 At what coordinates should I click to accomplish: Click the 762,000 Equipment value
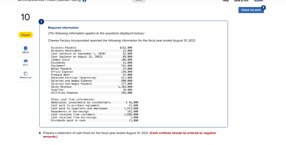[127, 66]
